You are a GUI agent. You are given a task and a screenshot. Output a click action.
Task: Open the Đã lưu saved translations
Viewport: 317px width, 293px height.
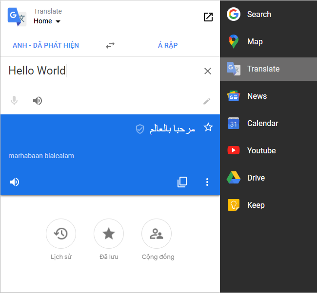click(x=109, y=234)
